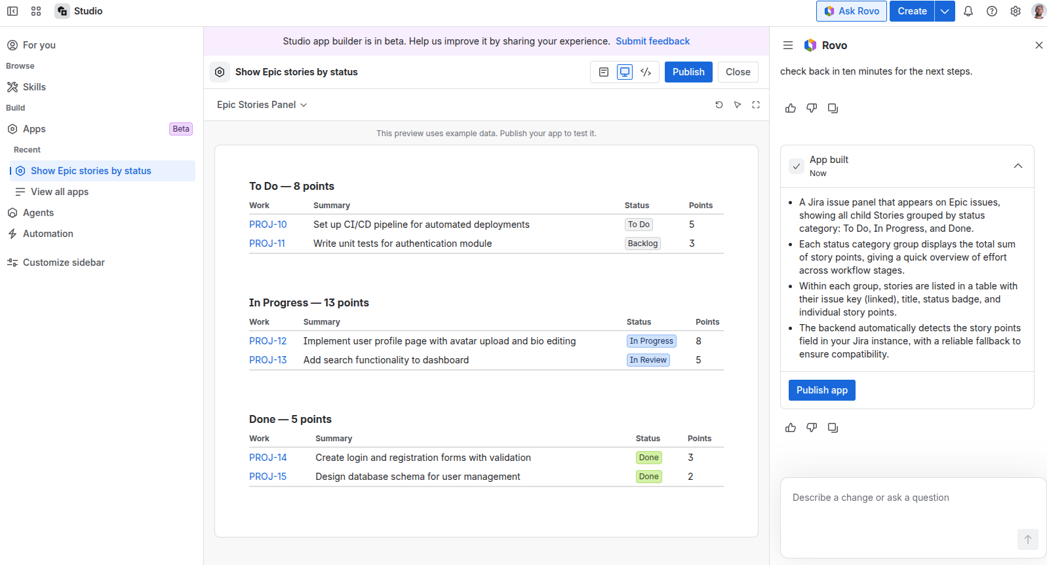Click thumbs down below the Publish app button
This screenshot has height=565, width=1047.
pyautogui.click(x=812, y=428)
